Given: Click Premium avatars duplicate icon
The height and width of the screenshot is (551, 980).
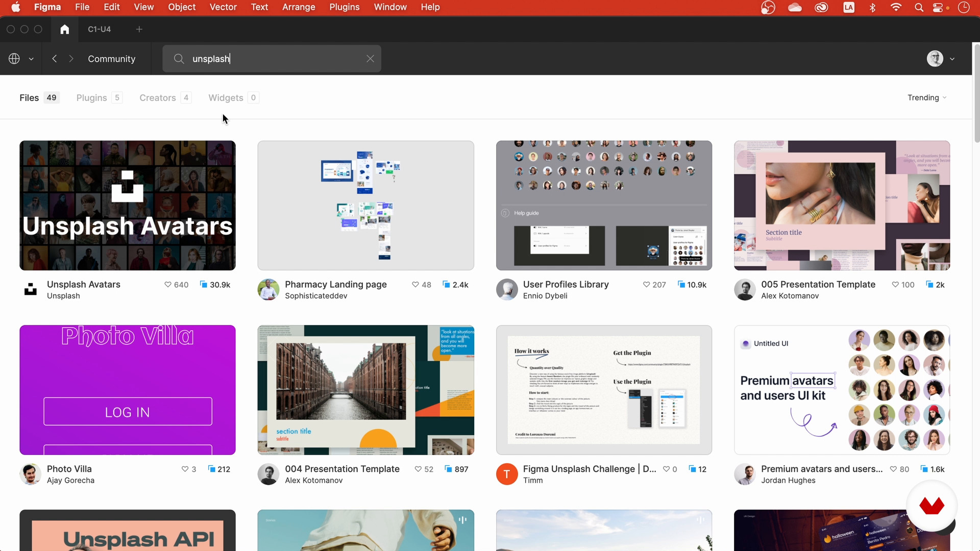Looking at the screenshot, I should point(924,468).
